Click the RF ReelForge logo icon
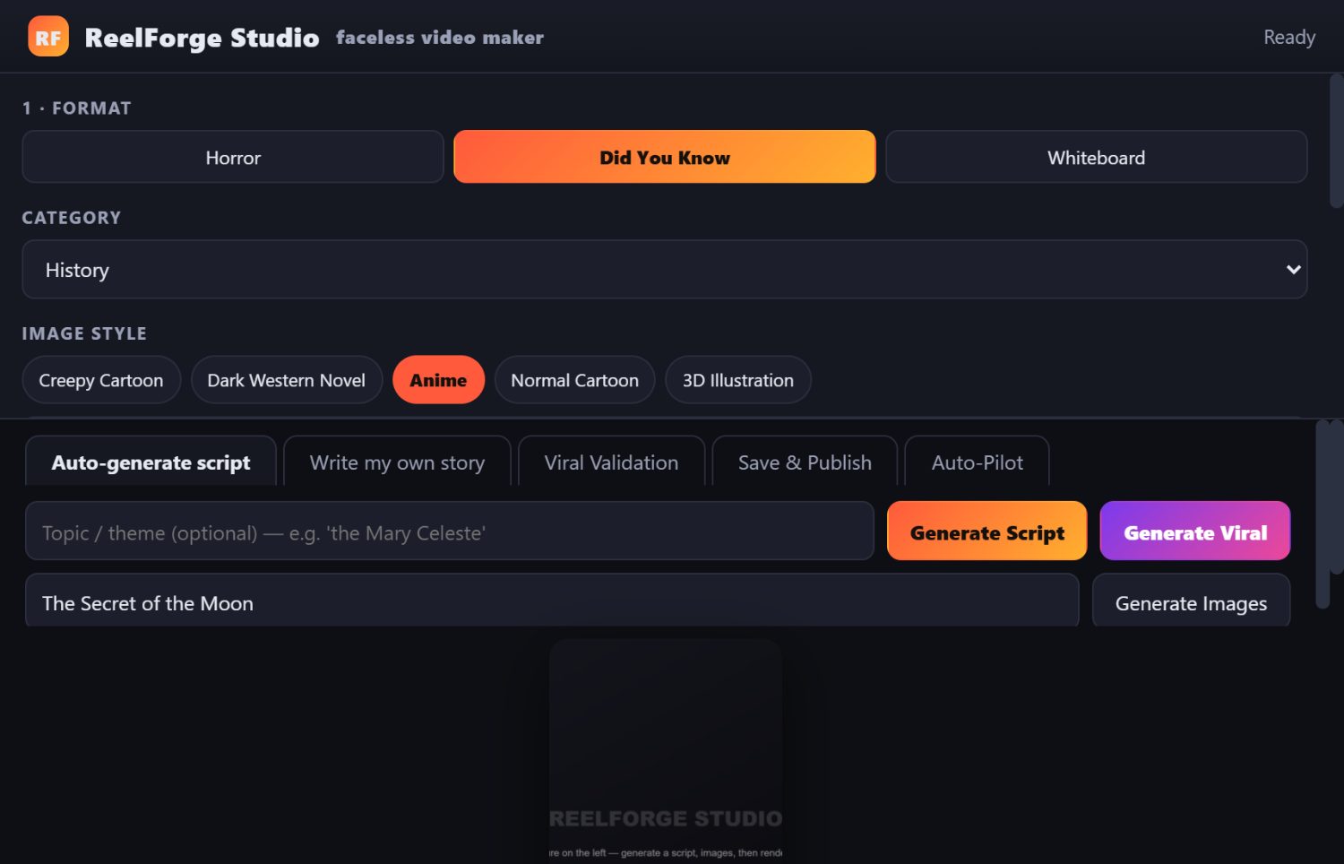 [48, 37]
